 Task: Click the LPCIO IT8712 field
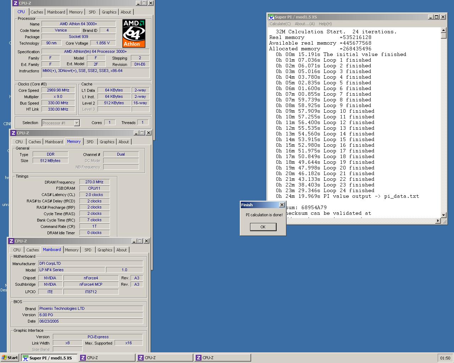tap(91, 292)
